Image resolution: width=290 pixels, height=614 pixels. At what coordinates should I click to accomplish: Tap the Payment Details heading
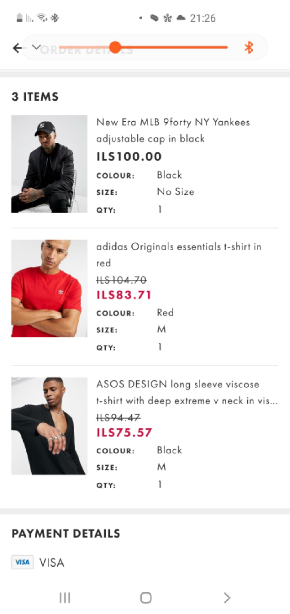[x=66, y=533]
